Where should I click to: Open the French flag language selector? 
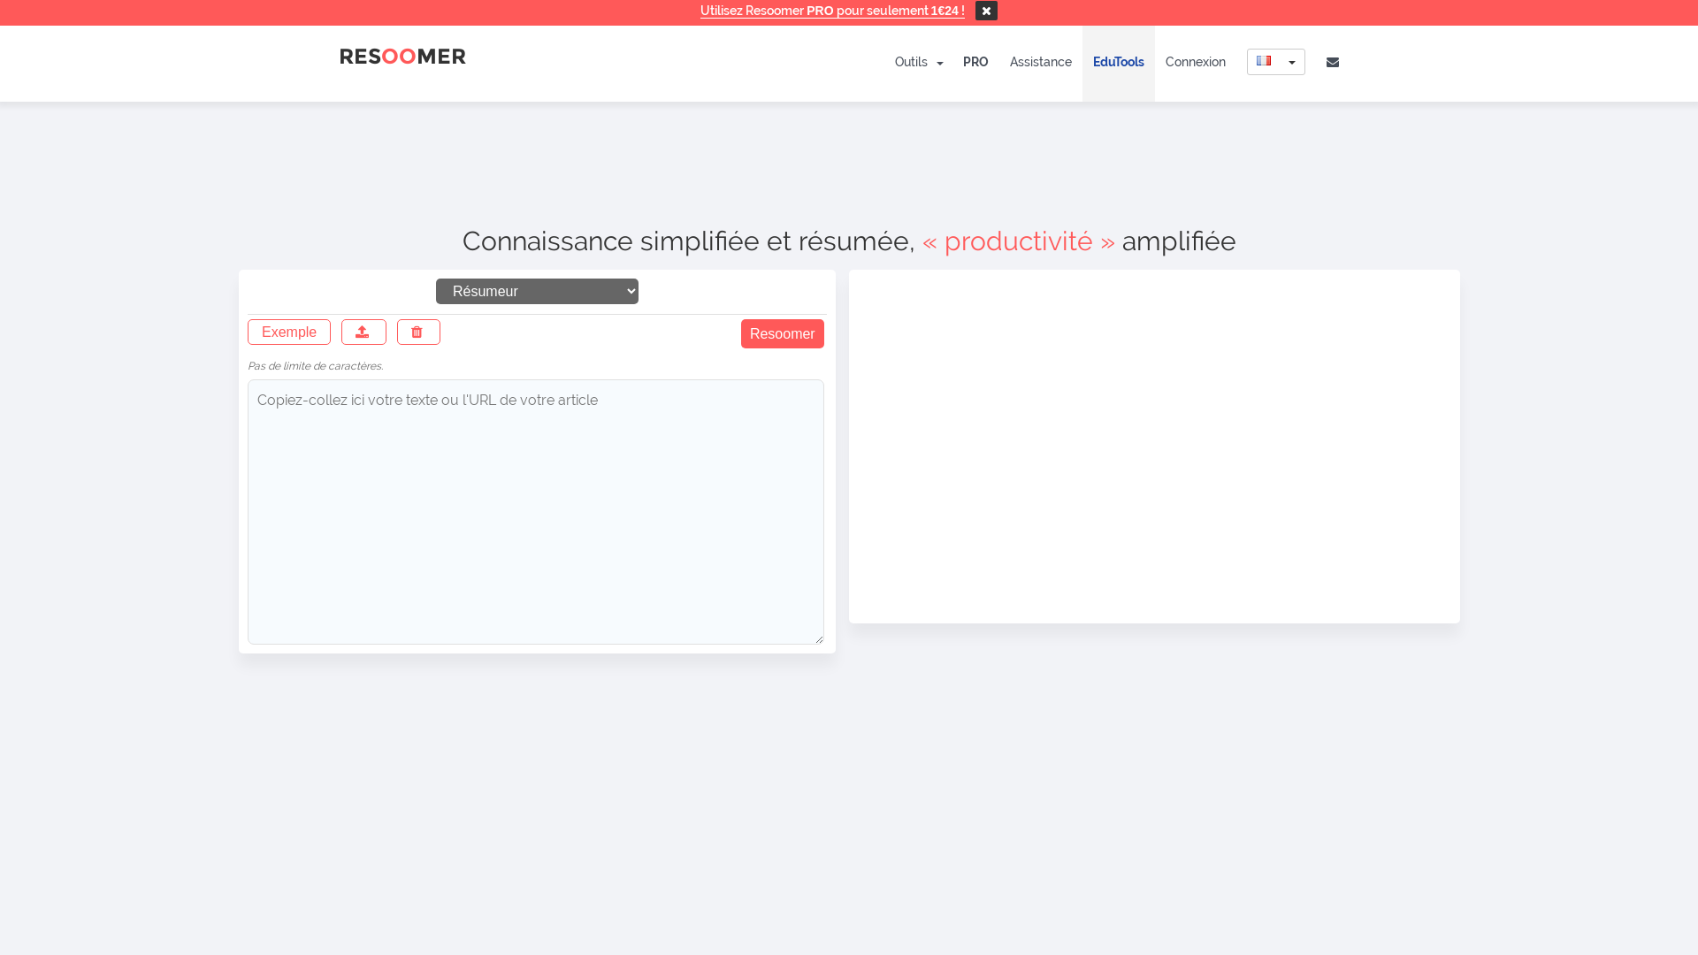click(x=1275, y=62)
